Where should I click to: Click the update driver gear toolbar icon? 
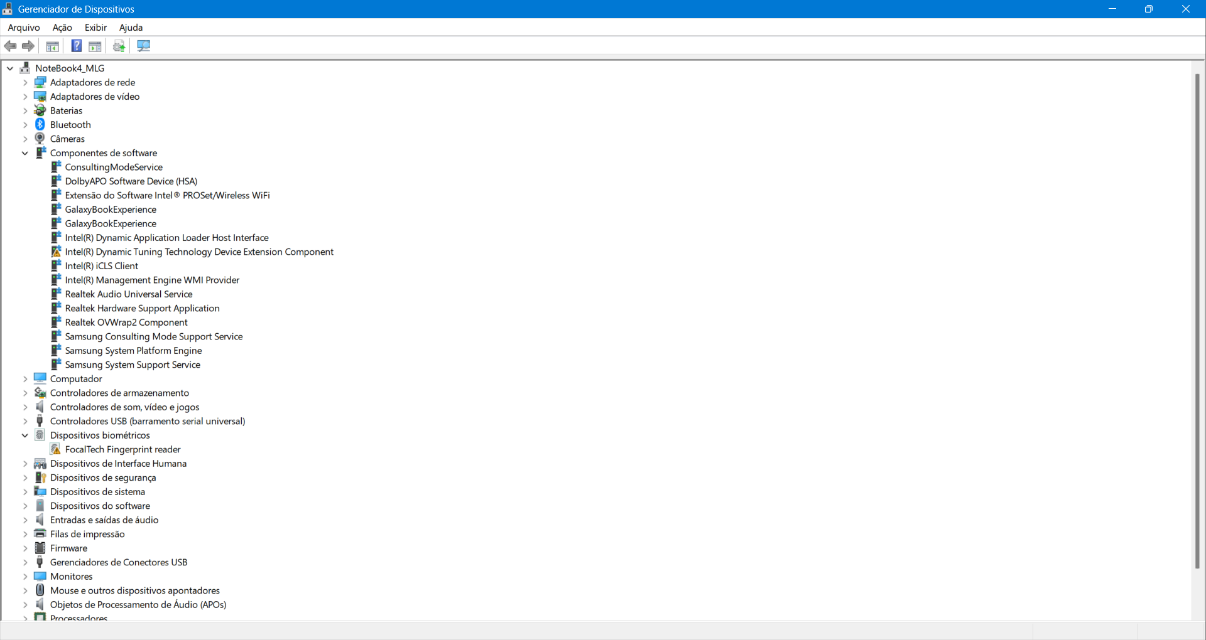(119, 46)
